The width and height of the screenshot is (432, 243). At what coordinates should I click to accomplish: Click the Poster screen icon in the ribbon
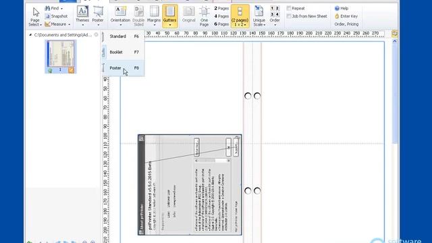[x=98, y=11]
